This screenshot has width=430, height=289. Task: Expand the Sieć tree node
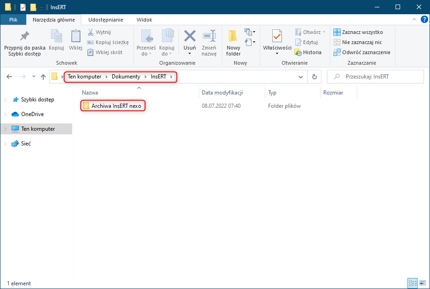click(6, 144)
